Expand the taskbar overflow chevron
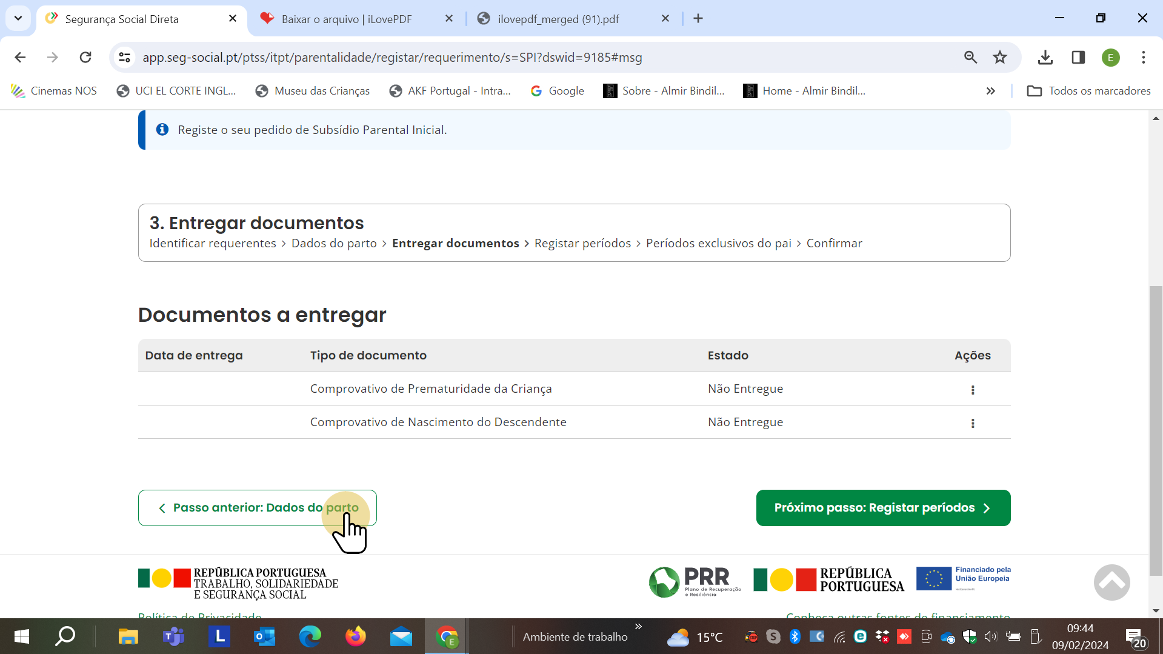1163x654 pixels. (x=638, y=626)
